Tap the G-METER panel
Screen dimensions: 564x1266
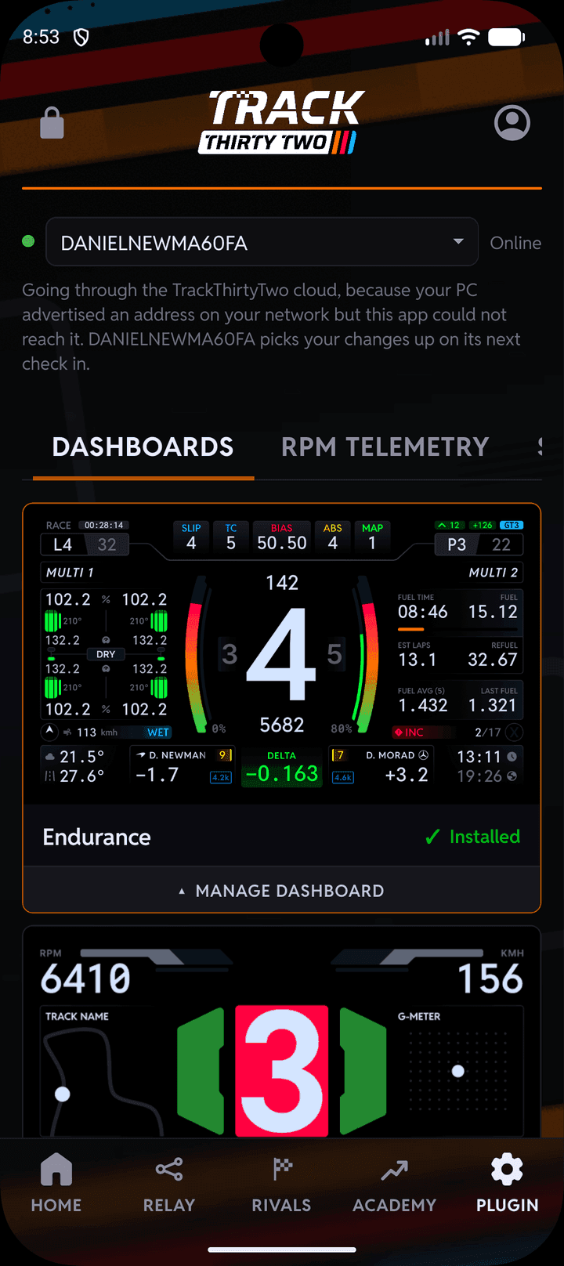pos(459,1070)
